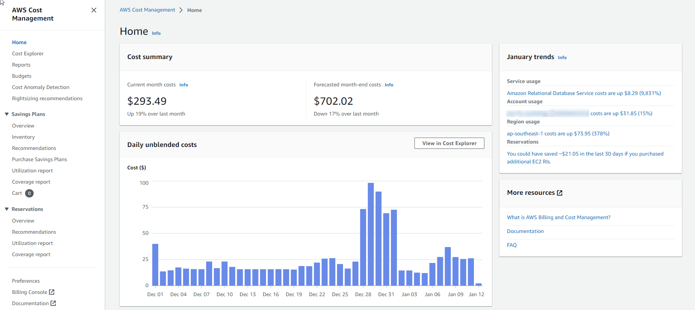
Task: Open Rightsizing recommendations
Action: pos(47,98)
